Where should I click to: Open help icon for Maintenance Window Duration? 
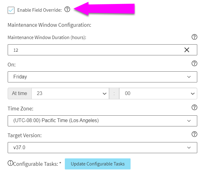[194, 37]
